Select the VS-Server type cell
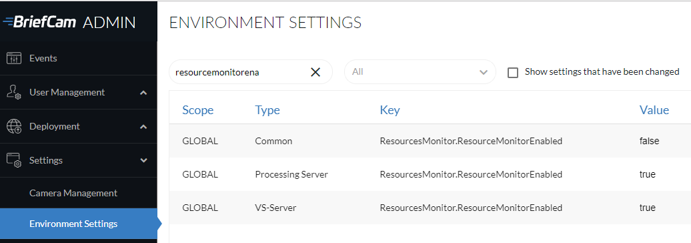Screen dimensions: 691x243 pos(275,208)
